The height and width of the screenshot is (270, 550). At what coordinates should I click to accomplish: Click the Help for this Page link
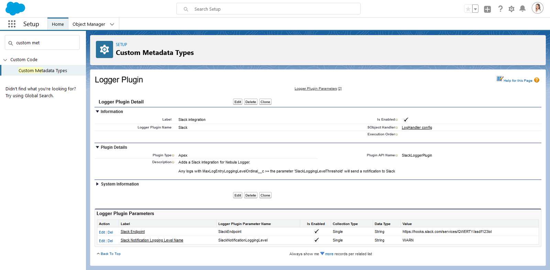coord(518,81)
